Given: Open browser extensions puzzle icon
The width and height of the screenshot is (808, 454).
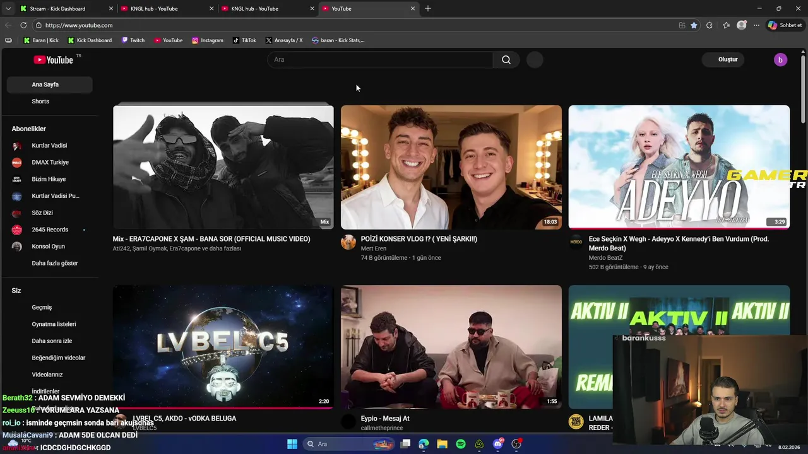Looking at the screenshot, I should click(x=710, y=25).
